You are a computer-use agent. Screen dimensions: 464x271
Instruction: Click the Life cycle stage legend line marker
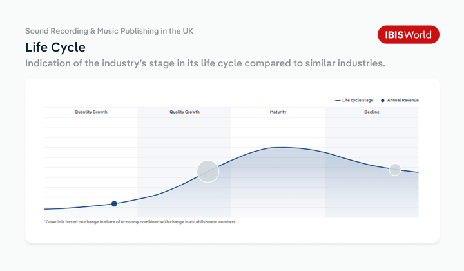point(338,100)
